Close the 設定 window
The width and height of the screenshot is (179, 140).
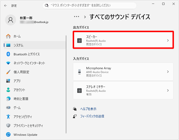click(x=174, y=4)
